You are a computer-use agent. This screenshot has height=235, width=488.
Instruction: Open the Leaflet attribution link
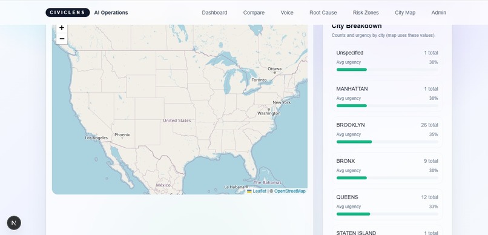pos(259,191)
